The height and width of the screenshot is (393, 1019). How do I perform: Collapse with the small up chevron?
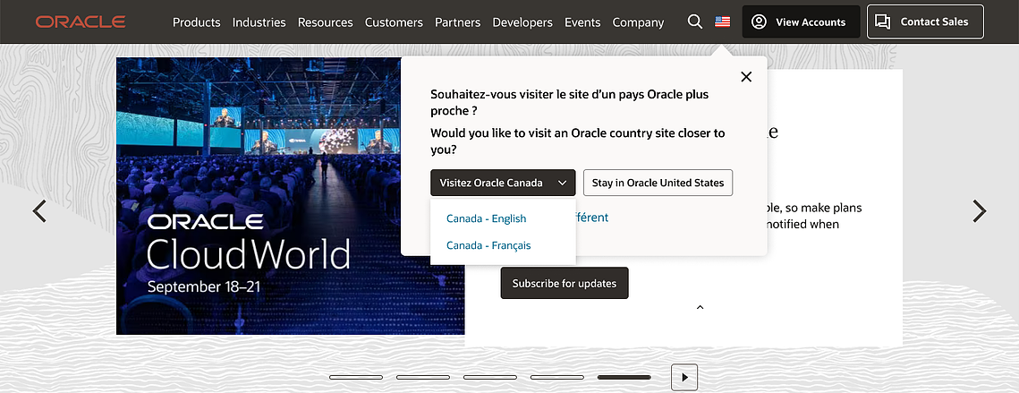pos(700,307)
